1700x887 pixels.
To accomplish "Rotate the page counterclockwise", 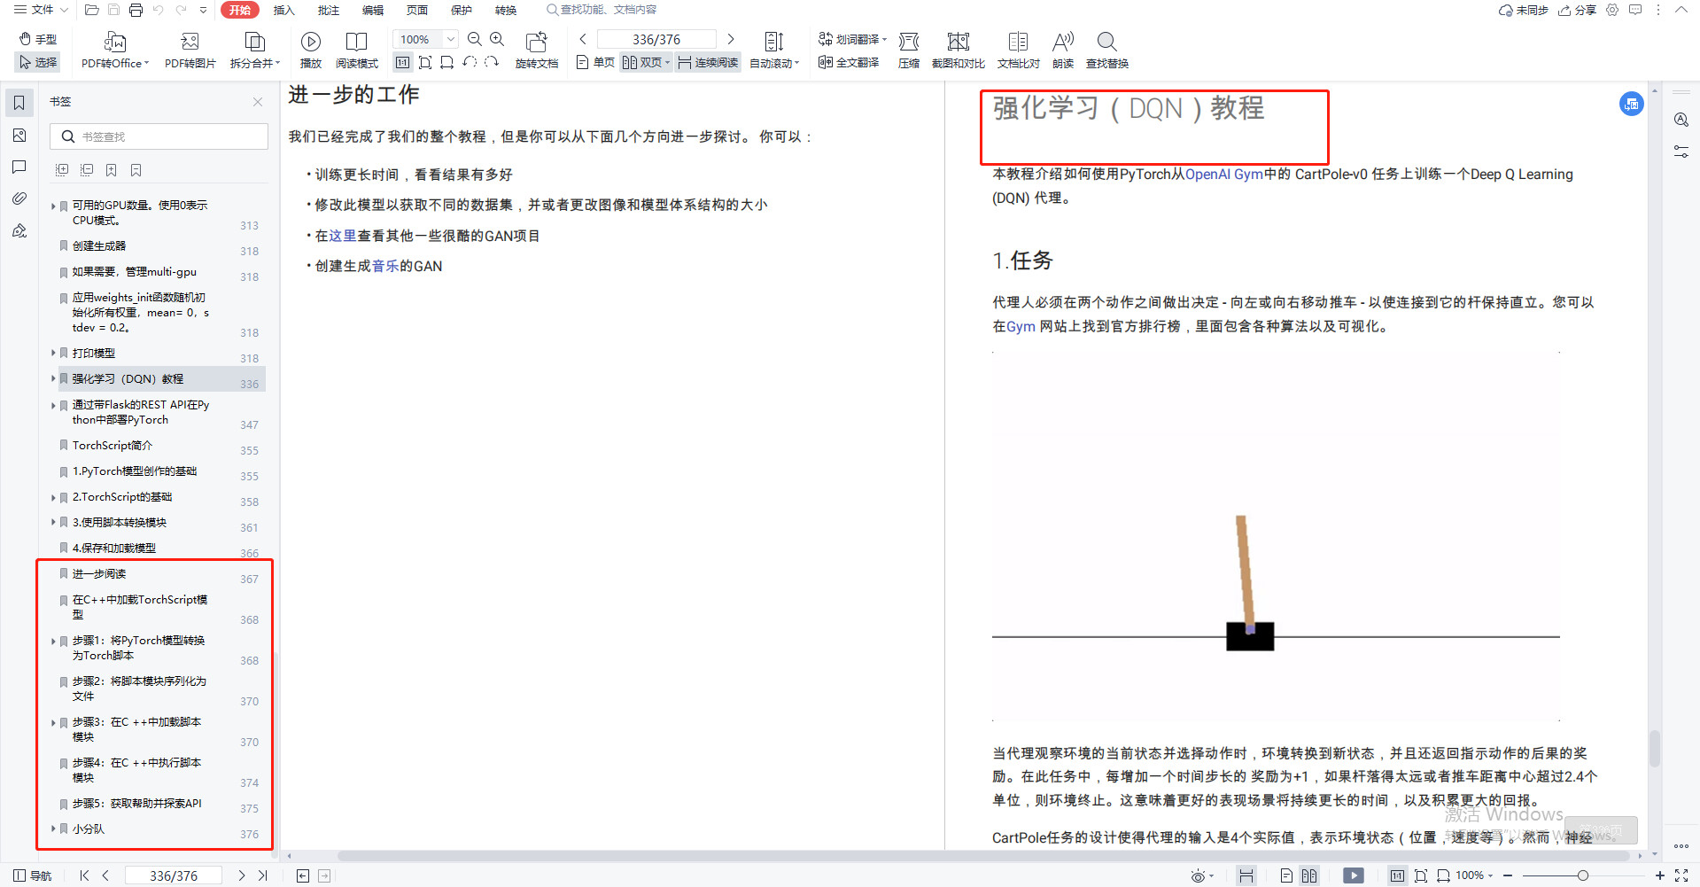I will [470, 62].
